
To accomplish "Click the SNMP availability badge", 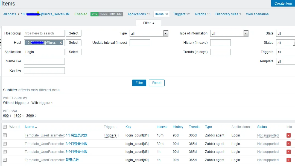I will (103, 14).
